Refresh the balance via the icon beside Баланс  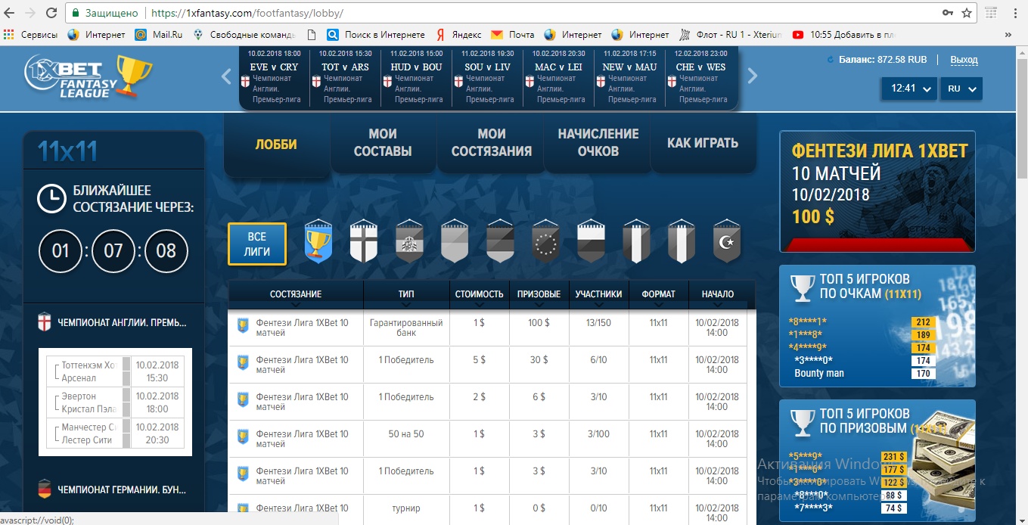pyautogui.click(x=831, y=60)
